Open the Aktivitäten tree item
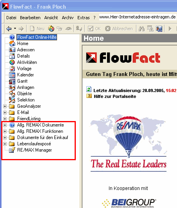Viewport: 177px width, 208px height. pyautogui.click(x=27, y=62)
